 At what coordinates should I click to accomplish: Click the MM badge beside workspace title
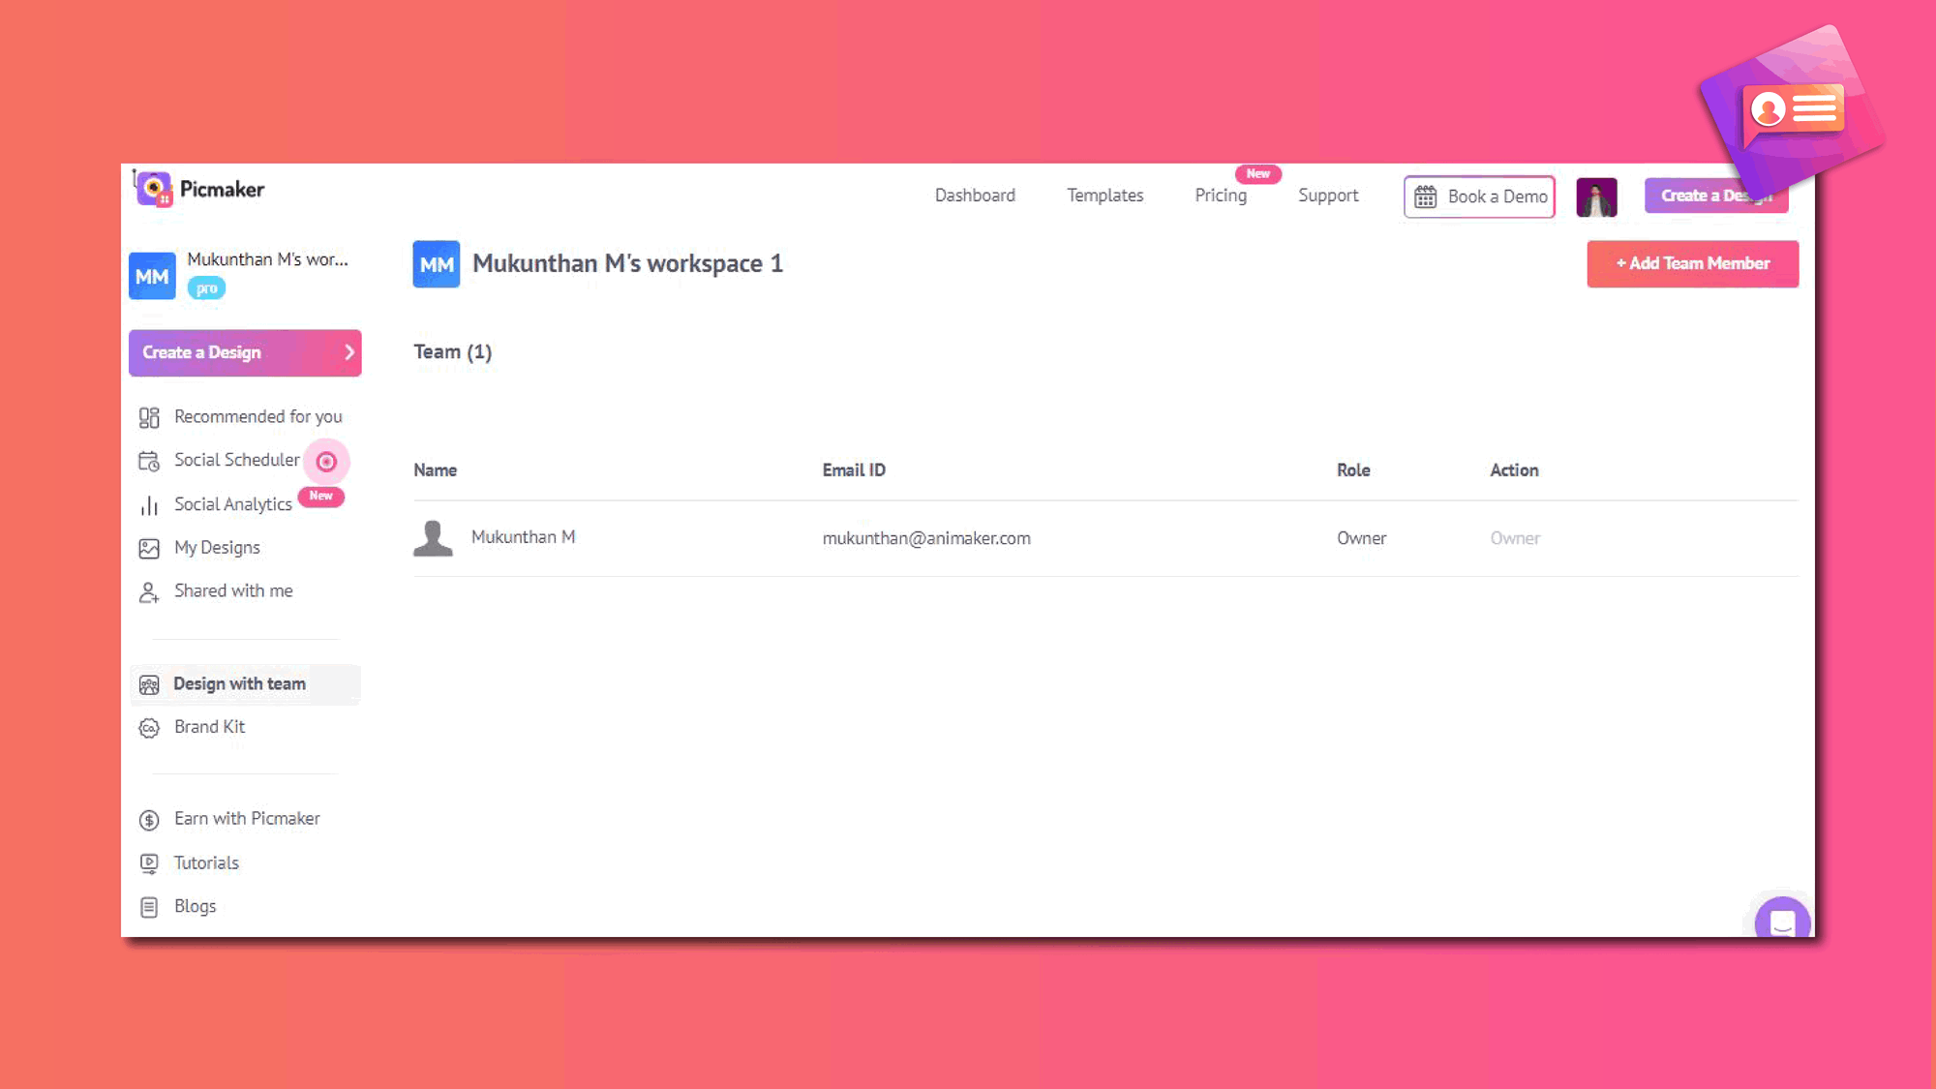437,264
